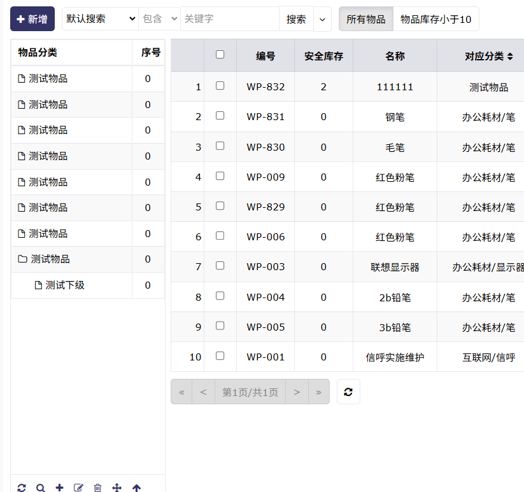Click the 新增 button

click(32, 19)
